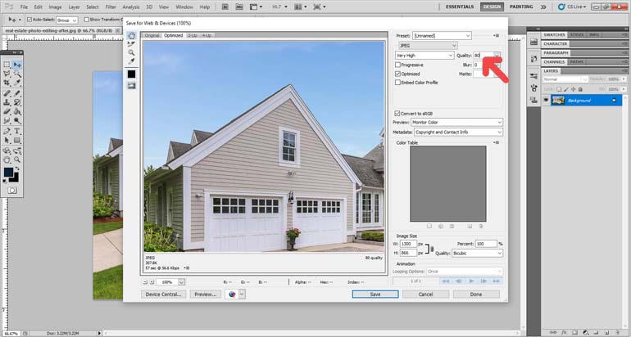Open the Preset dropdown
The image size is (631, 337).
point(442,36)
